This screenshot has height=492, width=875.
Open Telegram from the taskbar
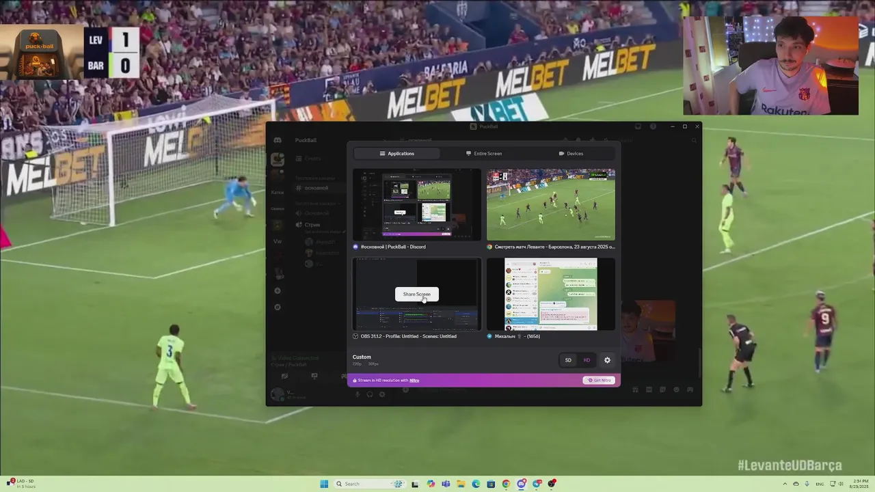537,484
